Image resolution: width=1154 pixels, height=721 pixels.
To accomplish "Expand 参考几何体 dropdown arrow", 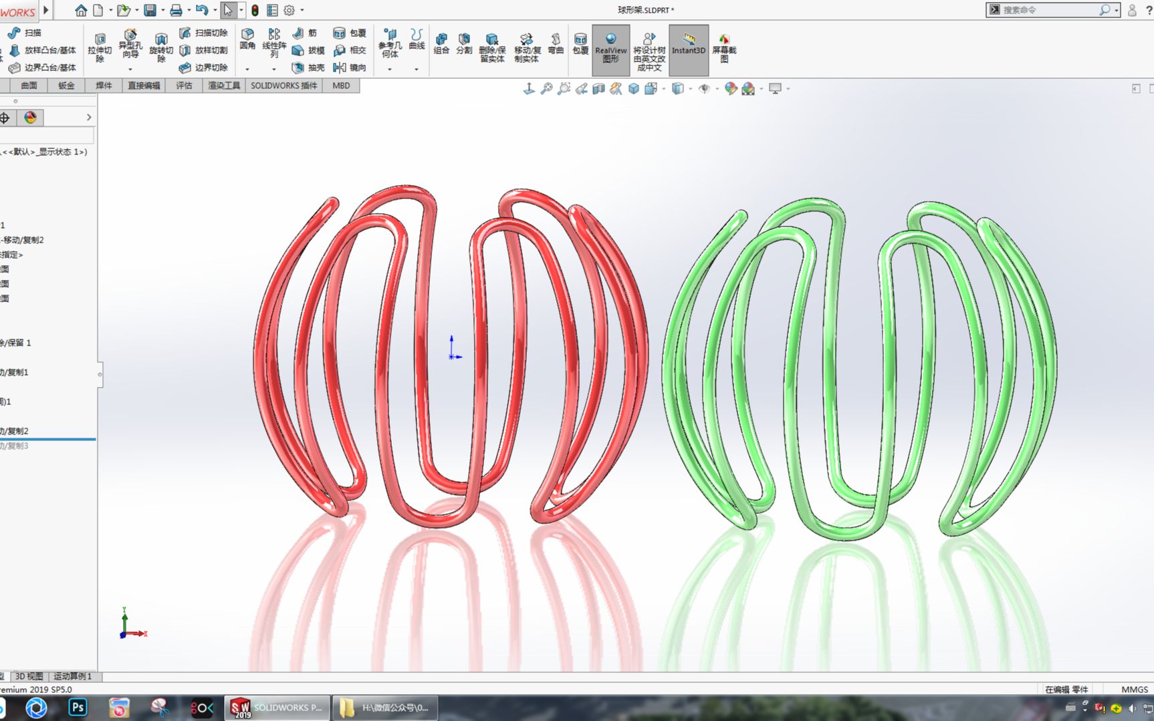I will [x=390, y=69].
